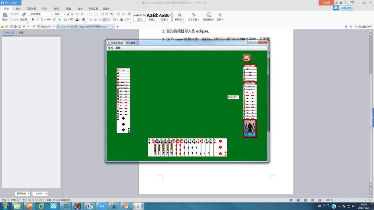Open the 帮助 menu in card game window
The width and height of the screenshot is (374, 210).
(x=118, y=48)
